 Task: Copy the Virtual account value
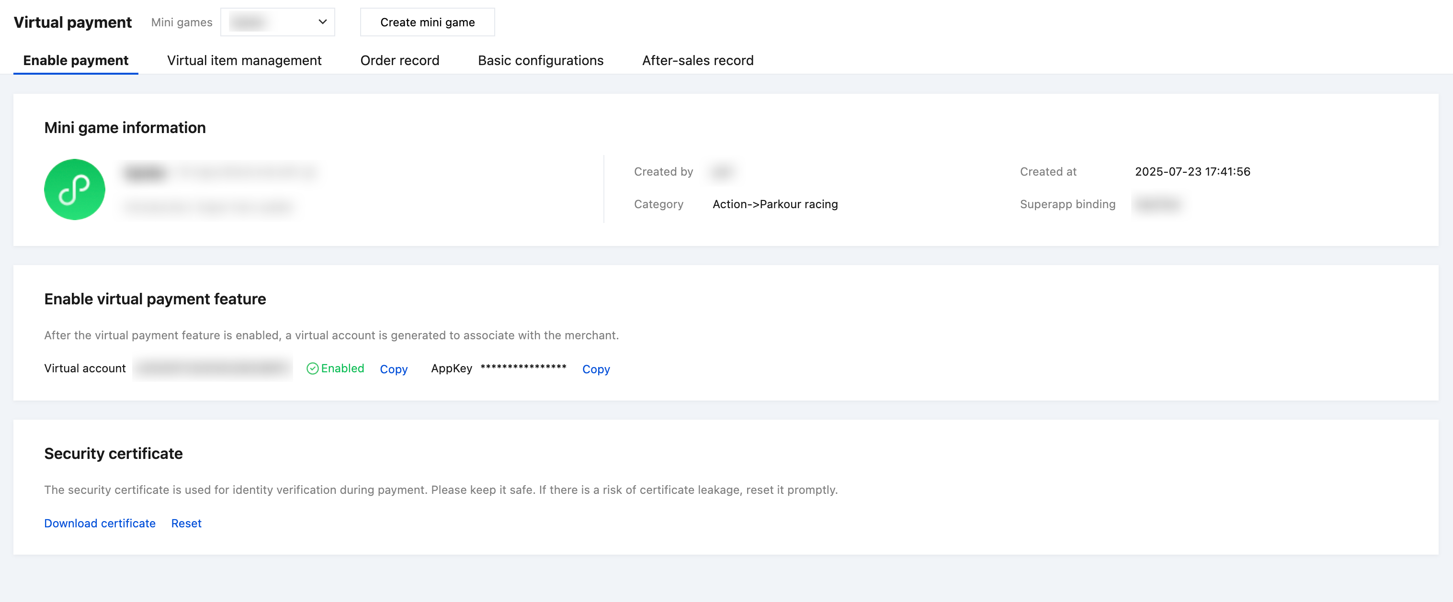click(393, 369)
